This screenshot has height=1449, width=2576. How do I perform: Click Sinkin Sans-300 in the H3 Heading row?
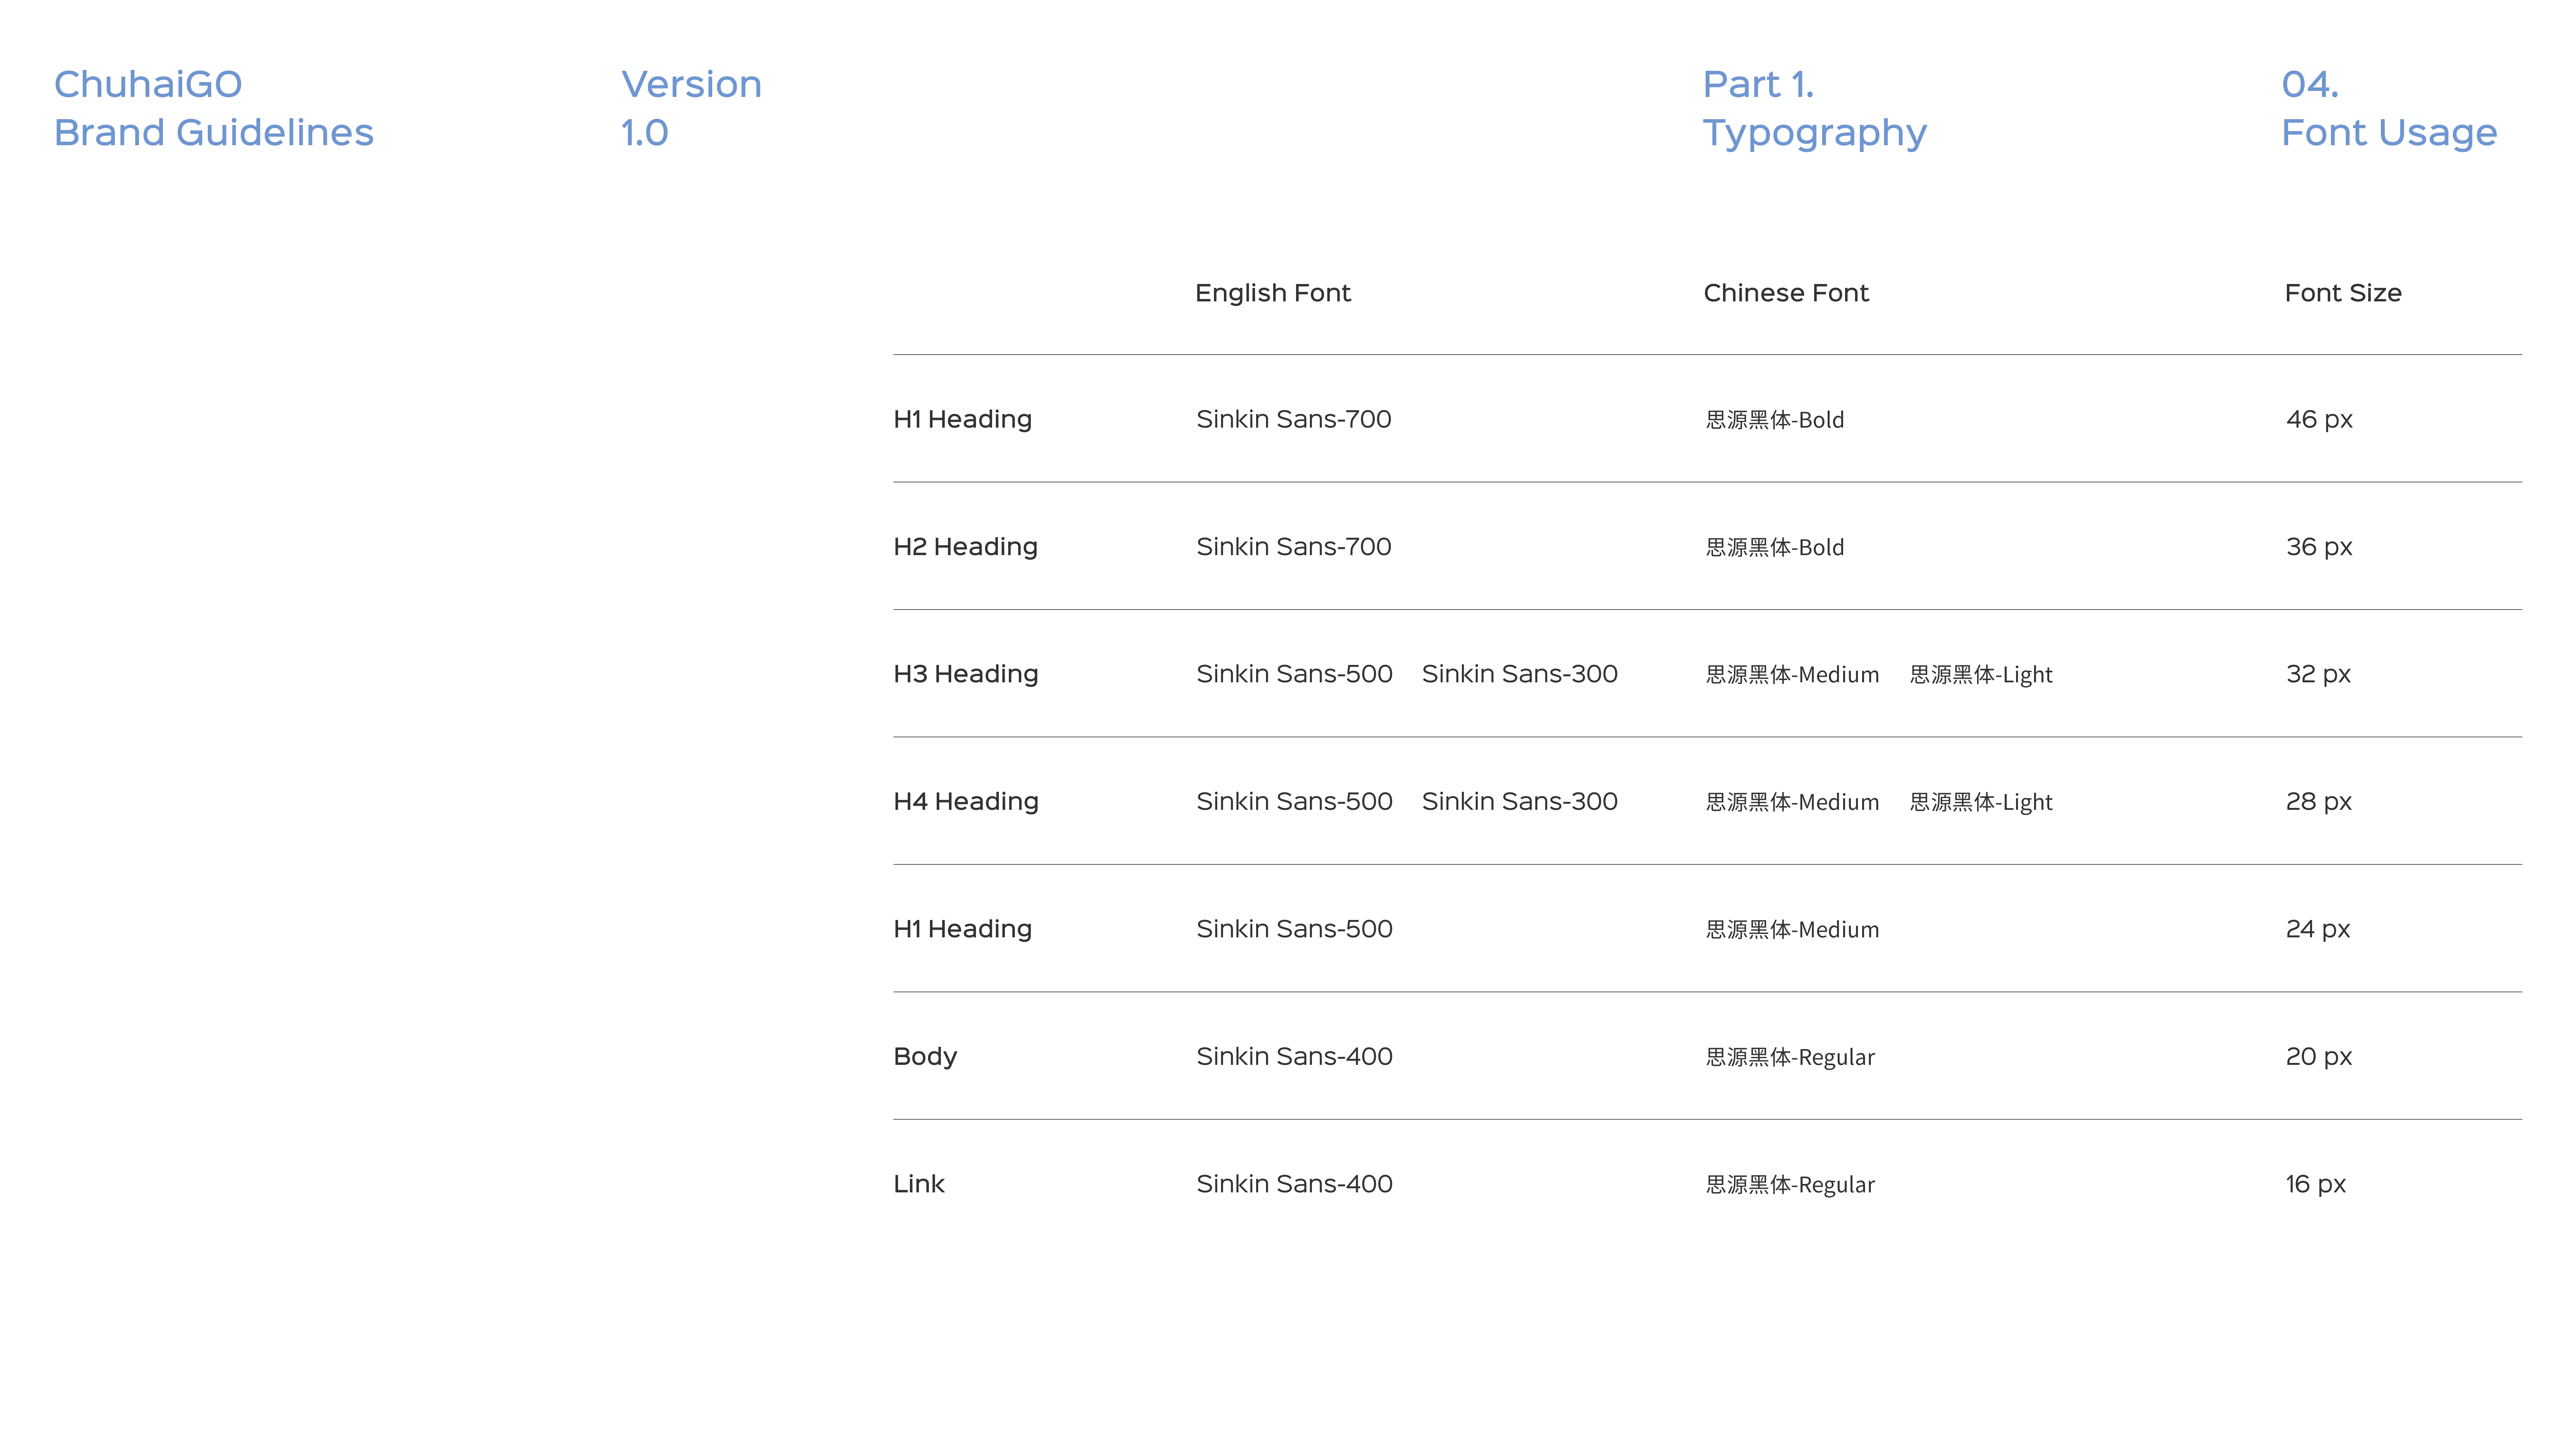[1519, 674]
